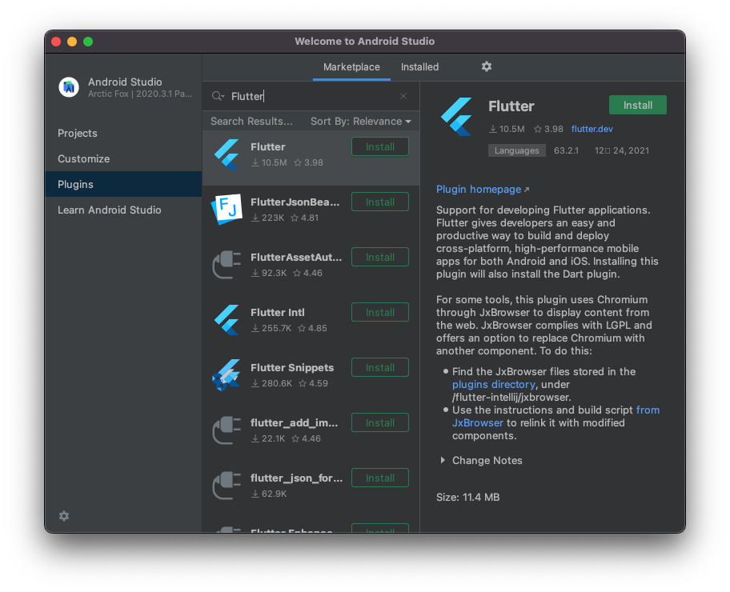
Task: Install the flutter_add_im plugin
Action: tap(380, 422)
